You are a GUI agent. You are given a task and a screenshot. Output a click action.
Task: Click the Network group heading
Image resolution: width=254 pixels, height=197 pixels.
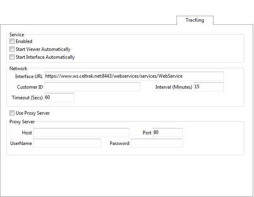[x=18, y=68]
